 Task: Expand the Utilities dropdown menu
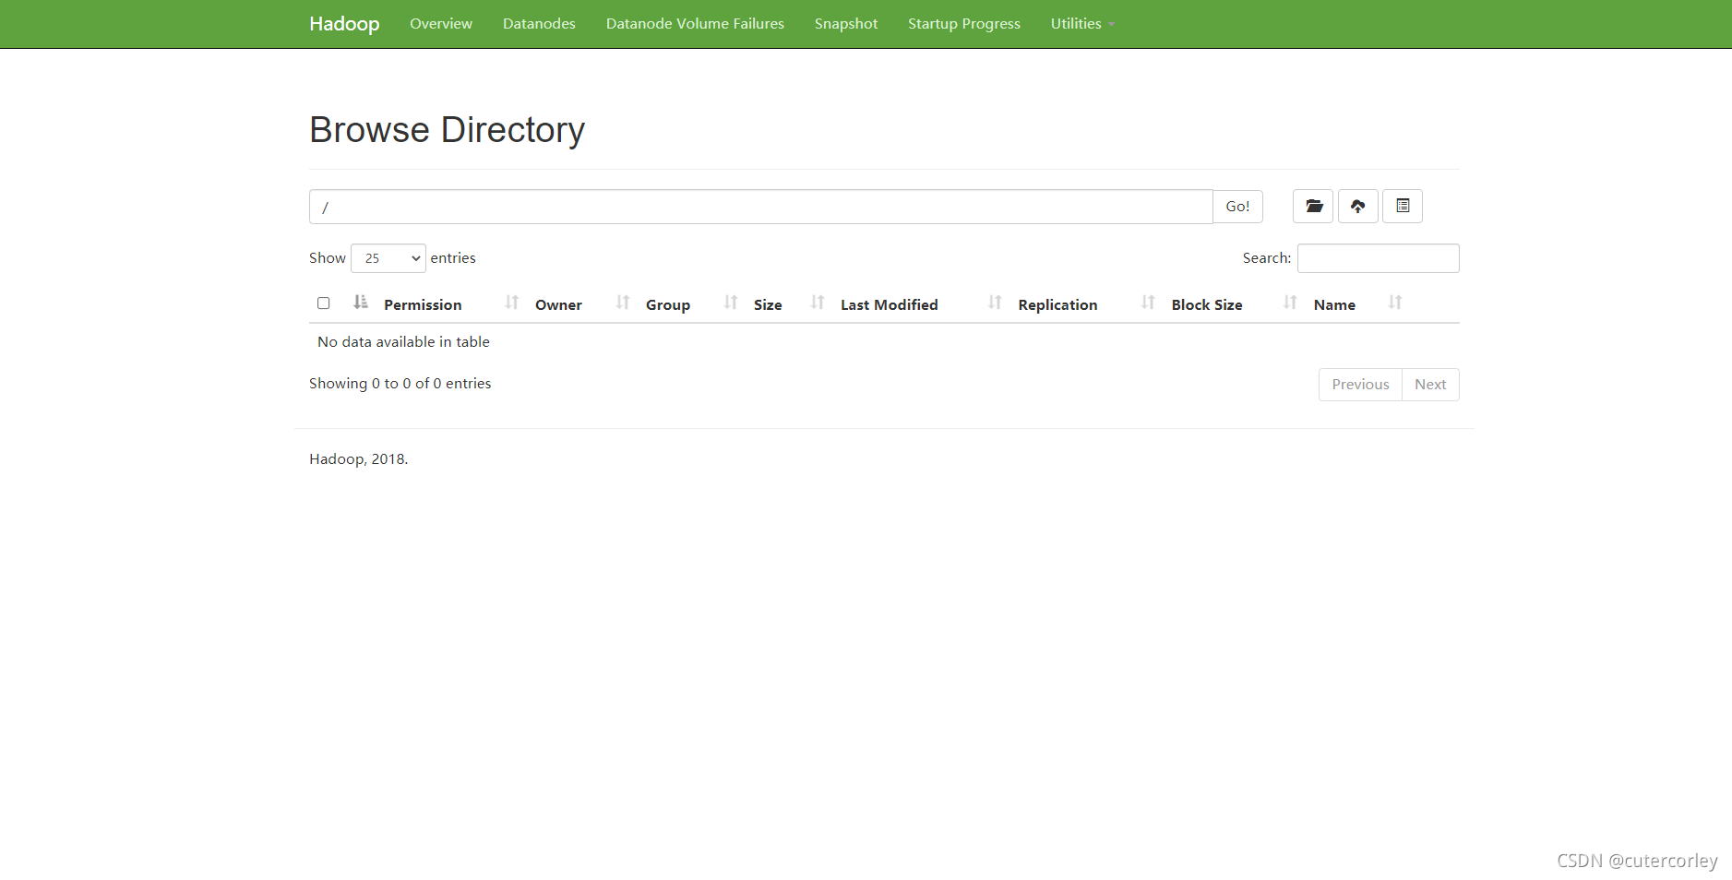click(1082, 24)
